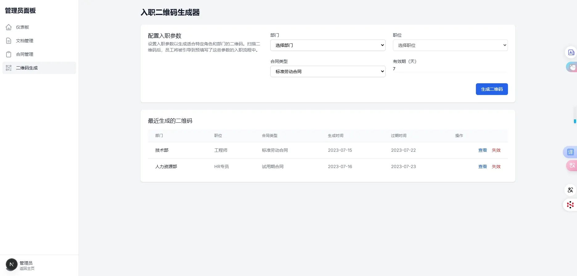577x276 pixels.
Task: Click the 生成时间 column header
Action: pyautogui.click(x=336, y=136)
